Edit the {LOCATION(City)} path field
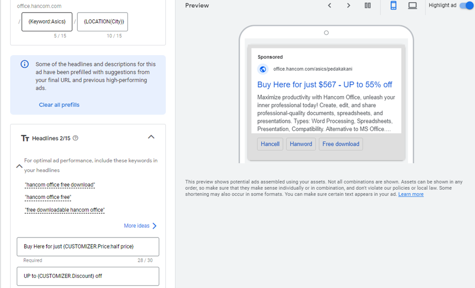 point(103,22)
